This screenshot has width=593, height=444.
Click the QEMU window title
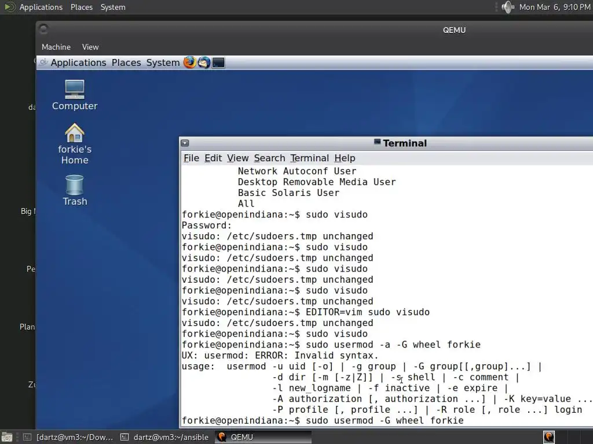pyautogui.click(x=454, y=30)
